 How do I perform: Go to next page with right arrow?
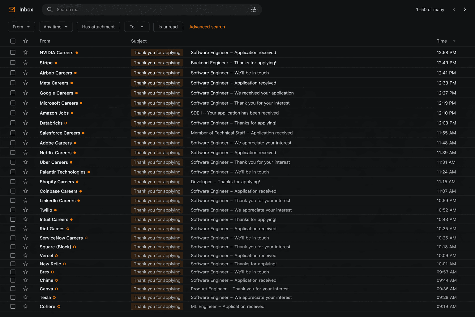click(x=465, y=9)
